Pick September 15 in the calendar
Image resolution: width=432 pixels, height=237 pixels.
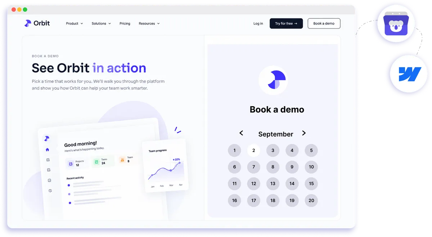[311, 184]
